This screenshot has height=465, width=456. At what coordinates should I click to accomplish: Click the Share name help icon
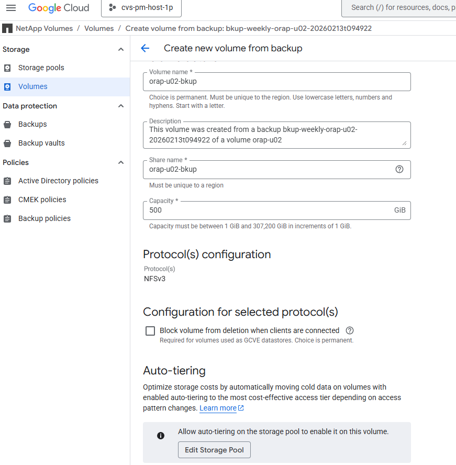[x=399, y=169]
